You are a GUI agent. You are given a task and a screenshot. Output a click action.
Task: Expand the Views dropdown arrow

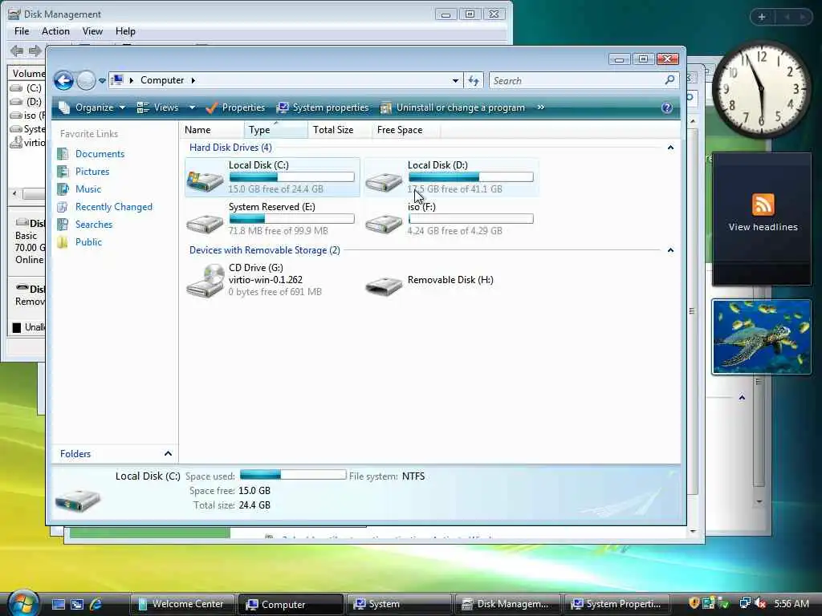tap(192, 107)
